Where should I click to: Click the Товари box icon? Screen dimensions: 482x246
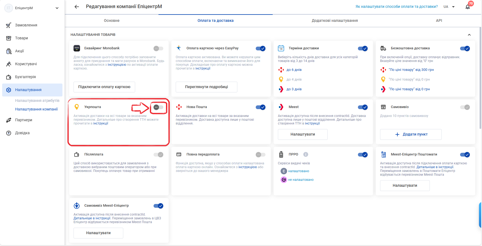(9, 38)
